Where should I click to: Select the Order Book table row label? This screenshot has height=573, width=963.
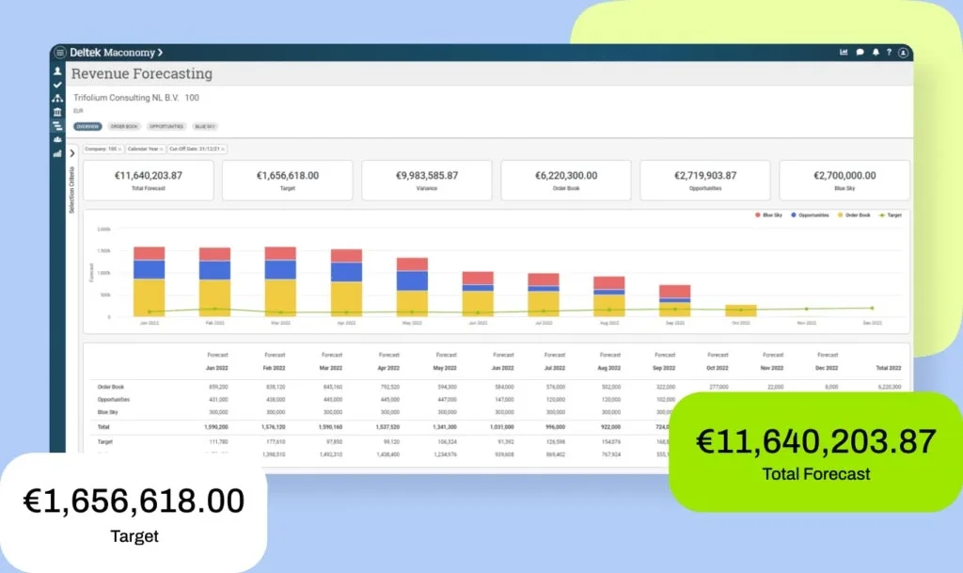click(111, 387)
